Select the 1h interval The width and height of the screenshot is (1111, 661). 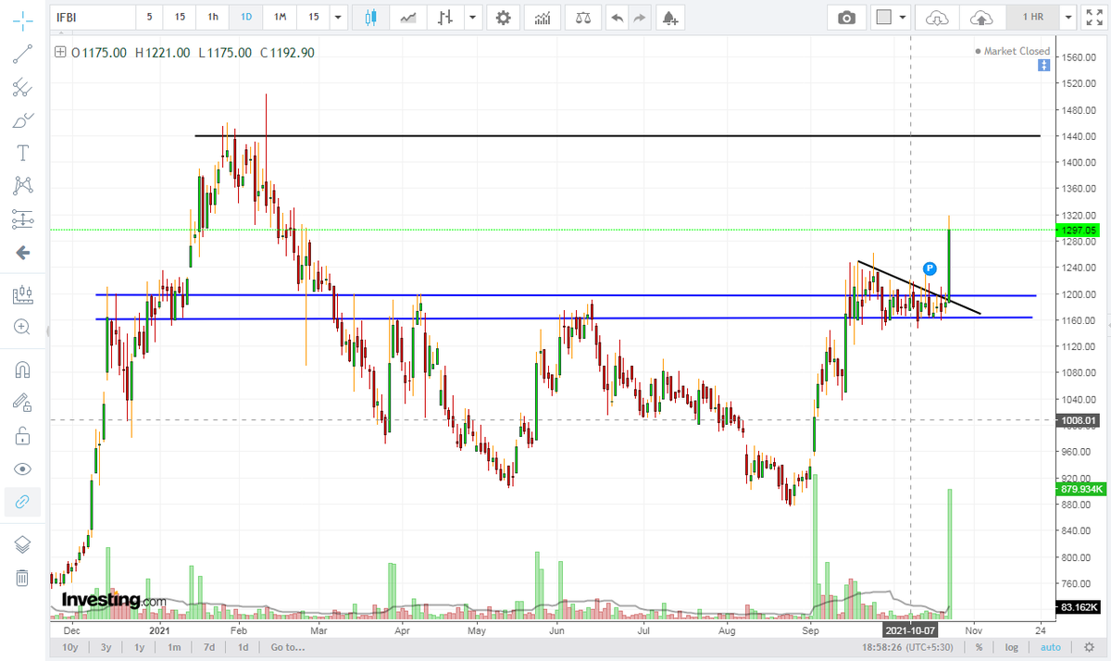click(213, 17)
